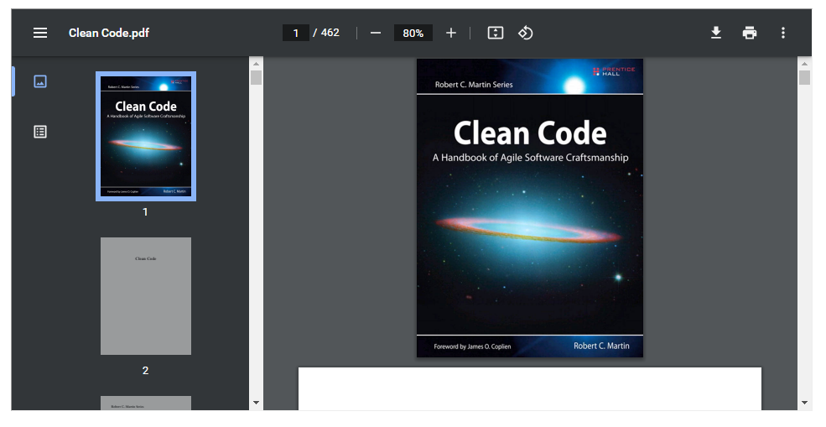Image resolution: width=826 pixels, height=427 pixels.
Task: Click page number label 2 under thumbnail
Action: coord(145,371)
